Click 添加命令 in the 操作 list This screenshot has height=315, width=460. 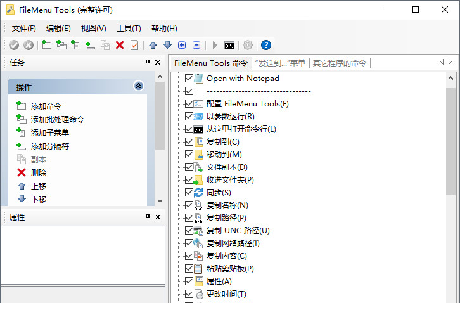(46, 106)
